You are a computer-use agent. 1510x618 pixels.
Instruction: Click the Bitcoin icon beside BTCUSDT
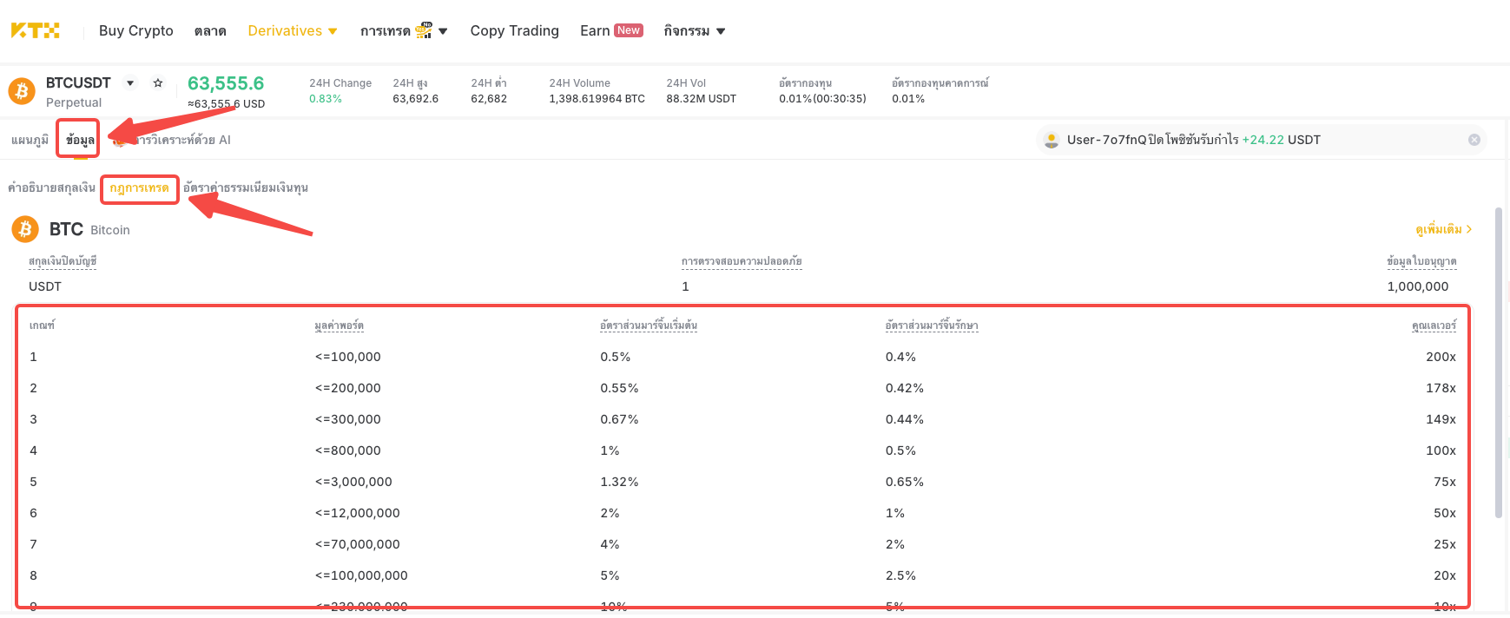click(x=22, y=90)
